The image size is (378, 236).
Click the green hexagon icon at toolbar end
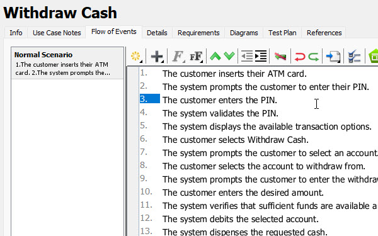(x=374, y=57)
